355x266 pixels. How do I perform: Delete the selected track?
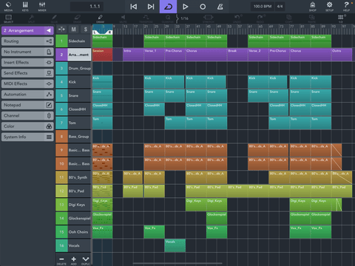coord(61,260)
